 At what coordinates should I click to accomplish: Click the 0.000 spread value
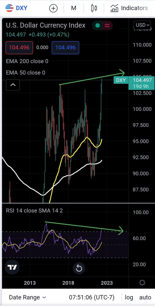coord(42,48)
